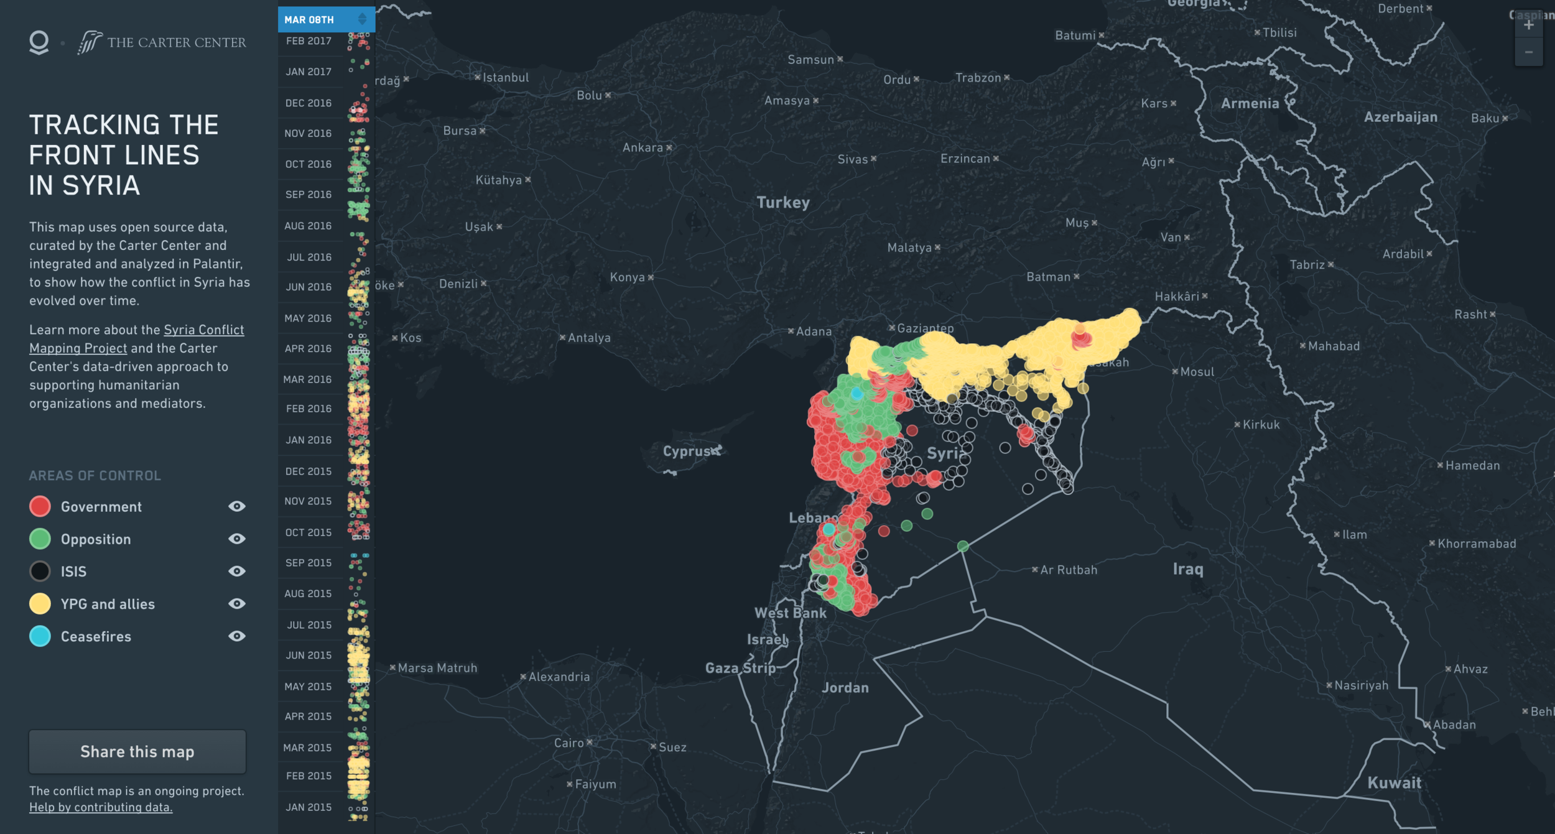This screenshot has height=834, width=1555.
Task: Click the Palantir logo icon
Action: tap(39, 42)
